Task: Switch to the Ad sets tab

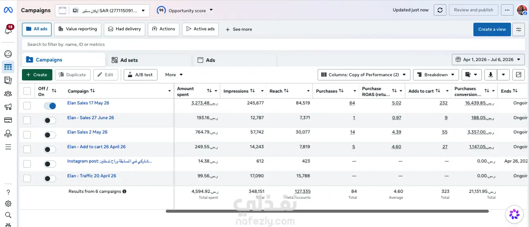Action: (149, 60)
